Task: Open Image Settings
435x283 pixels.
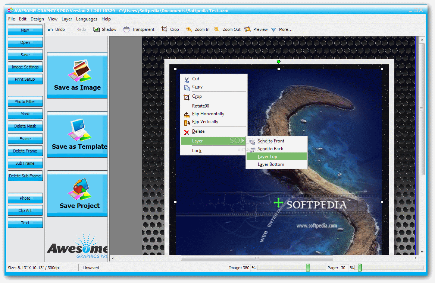Action: coord(25,67)
